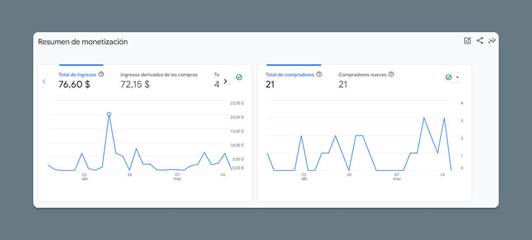Click the 76,60 $ total revenue value
Viewport: 532px width, 240px height.
pos(74,85)
